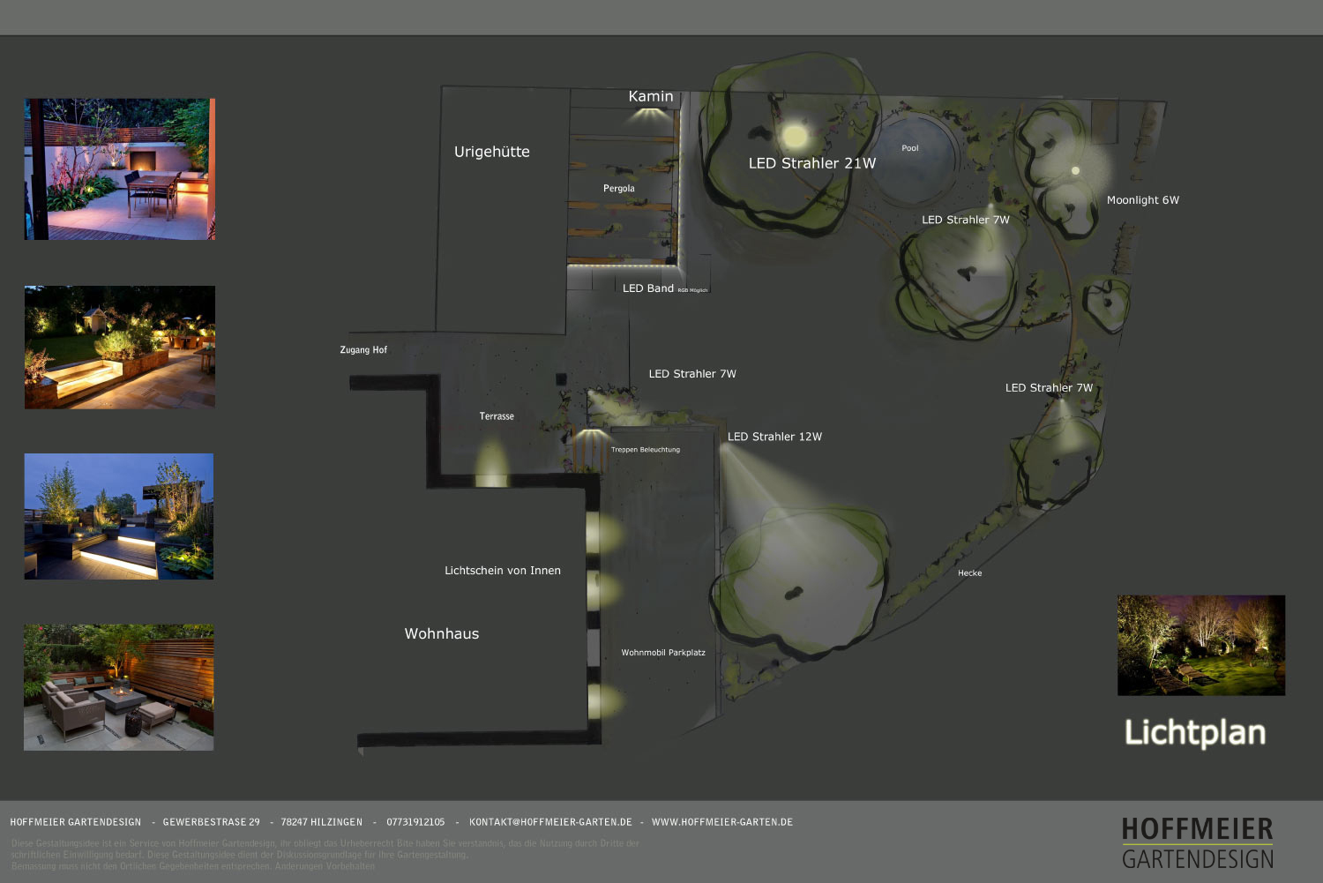Select the Urigehütte label
Screen dimensions: 1323x883
coord(491,152)
